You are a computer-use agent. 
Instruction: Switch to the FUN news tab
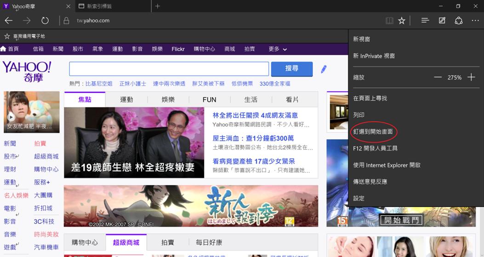[209, 99]
